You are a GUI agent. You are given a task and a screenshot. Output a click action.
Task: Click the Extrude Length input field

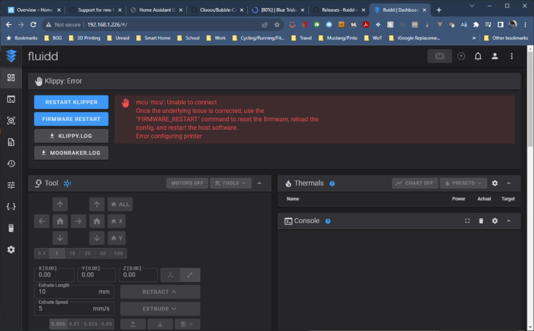coord(74,292)
